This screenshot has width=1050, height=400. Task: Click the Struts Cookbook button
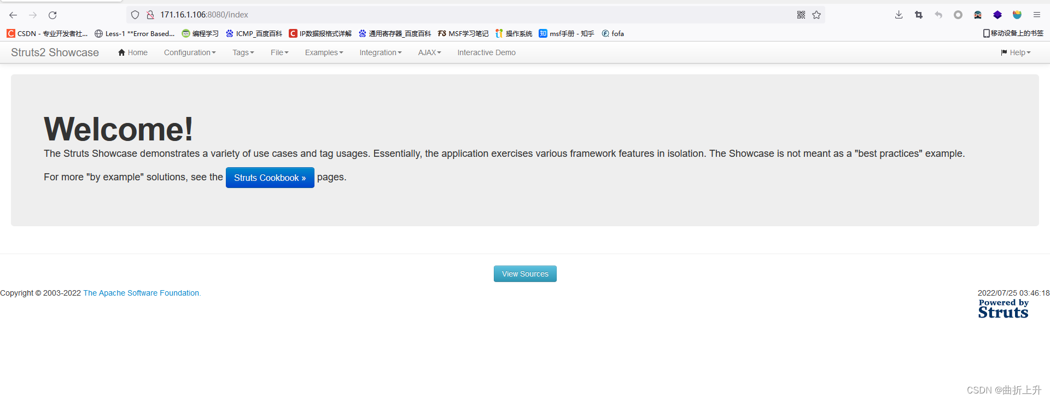click(270, 178)
